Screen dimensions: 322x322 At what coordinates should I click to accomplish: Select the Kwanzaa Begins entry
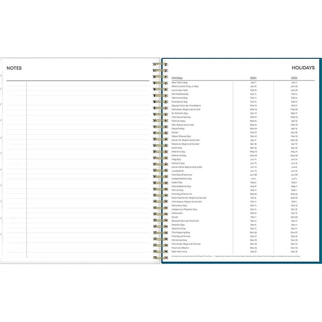180,248
